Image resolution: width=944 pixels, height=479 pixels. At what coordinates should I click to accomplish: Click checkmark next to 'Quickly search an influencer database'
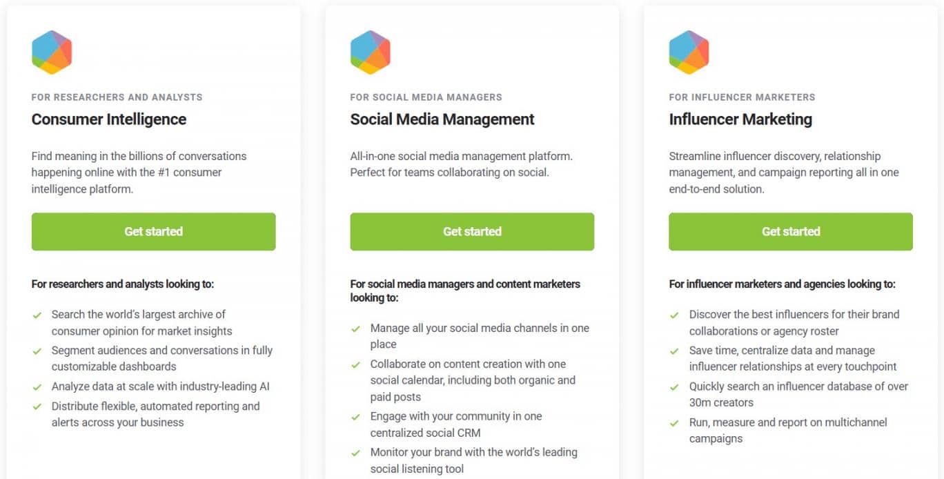[x=675, y=387]
